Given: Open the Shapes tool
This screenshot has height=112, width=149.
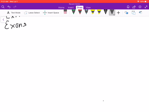Looking at the screenshot, I should pos(126,13).
